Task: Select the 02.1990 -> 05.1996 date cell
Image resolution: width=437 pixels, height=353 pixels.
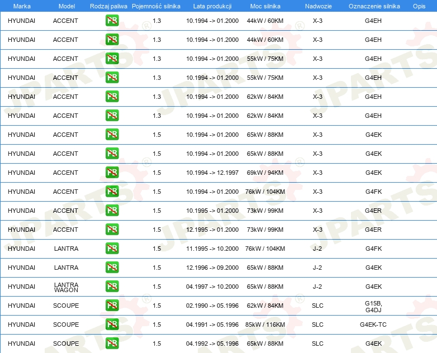Action: click(x=212, y=306)
